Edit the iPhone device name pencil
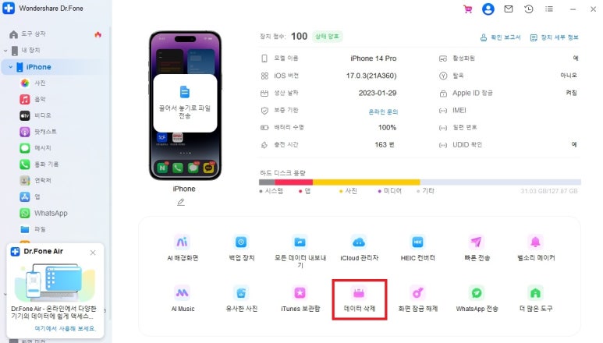 point(181,202)
